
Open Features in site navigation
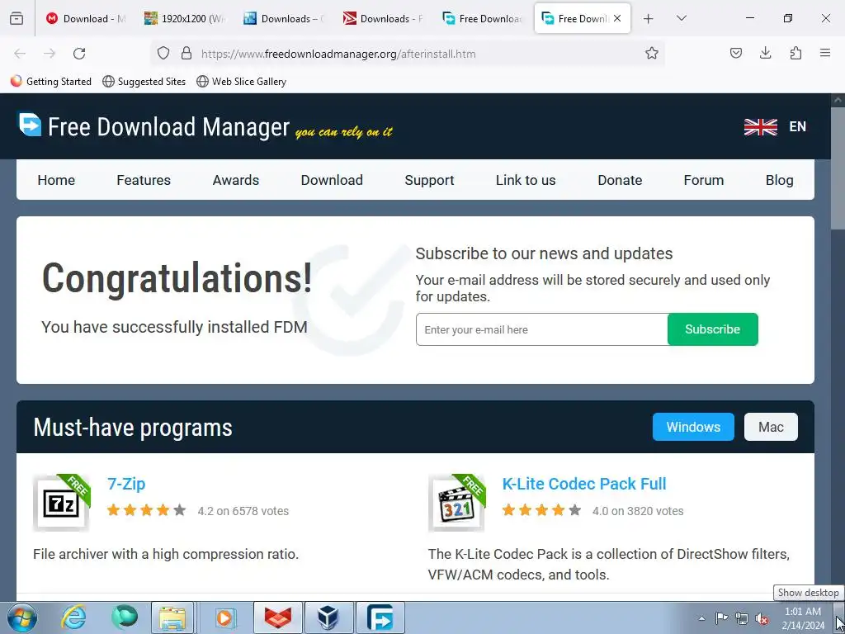pos(144,180)
